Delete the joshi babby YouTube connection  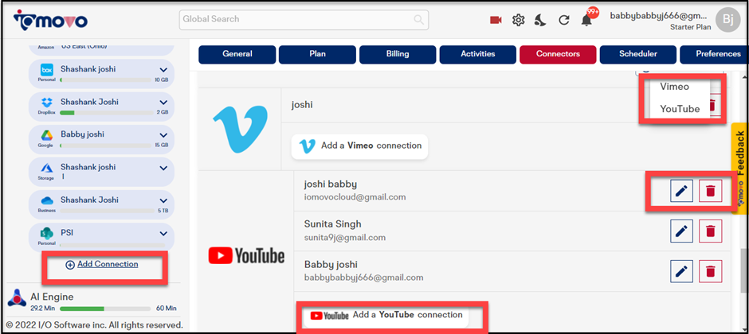coord(711,191)
